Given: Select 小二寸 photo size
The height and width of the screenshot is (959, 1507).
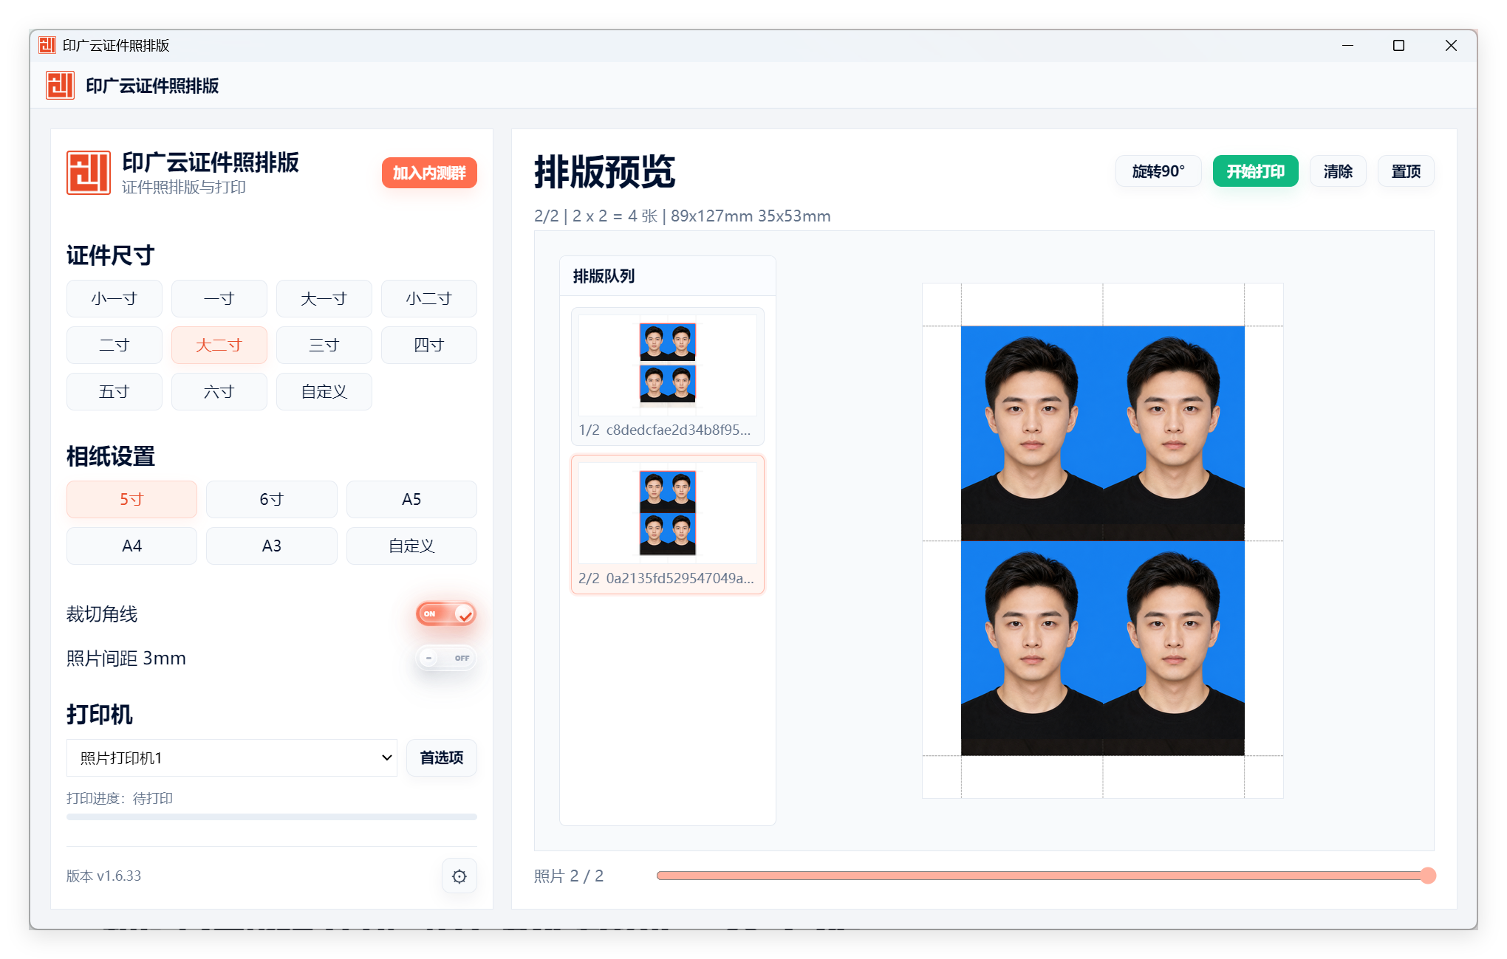Looking at the screenshot, I should pos(429,299).
